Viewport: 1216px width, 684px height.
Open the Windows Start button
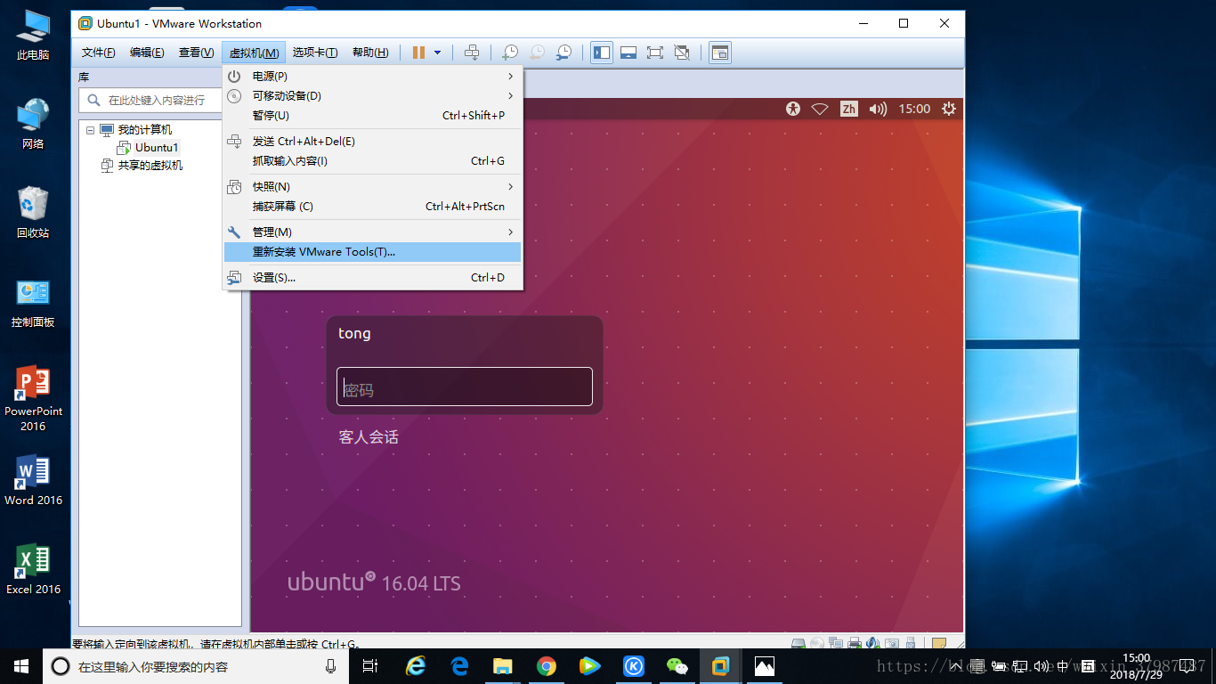point(21,666)
